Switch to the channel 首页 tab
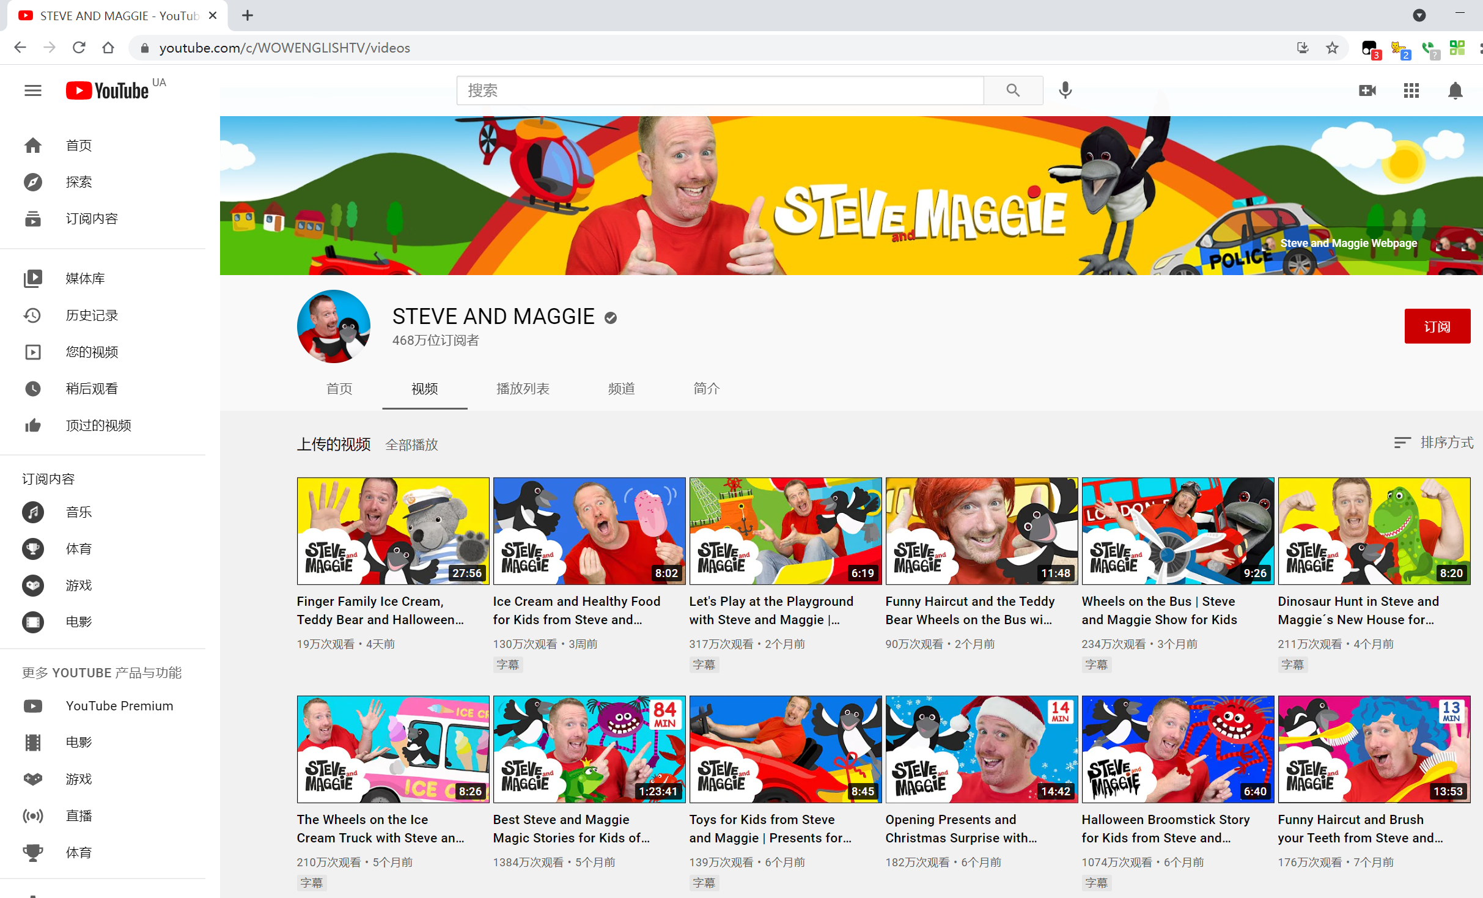The height and width of the screenshot is (898, 1483). pyautogui.click(x=339, y=389)
